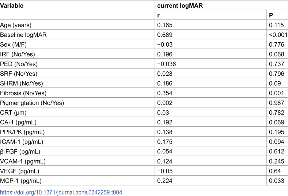This screenshot has height=196, width=288.
Task: Select the current logMAR header cell
Action: (180, 6)
